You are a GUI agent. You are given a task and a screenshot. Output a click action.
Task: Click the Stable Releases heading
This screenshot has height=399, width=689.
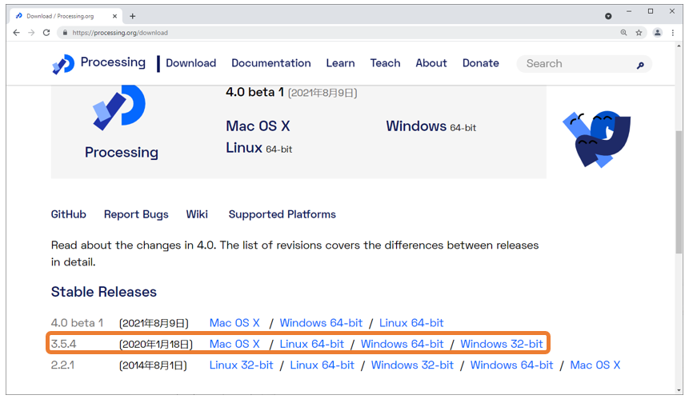pos(104,292)
